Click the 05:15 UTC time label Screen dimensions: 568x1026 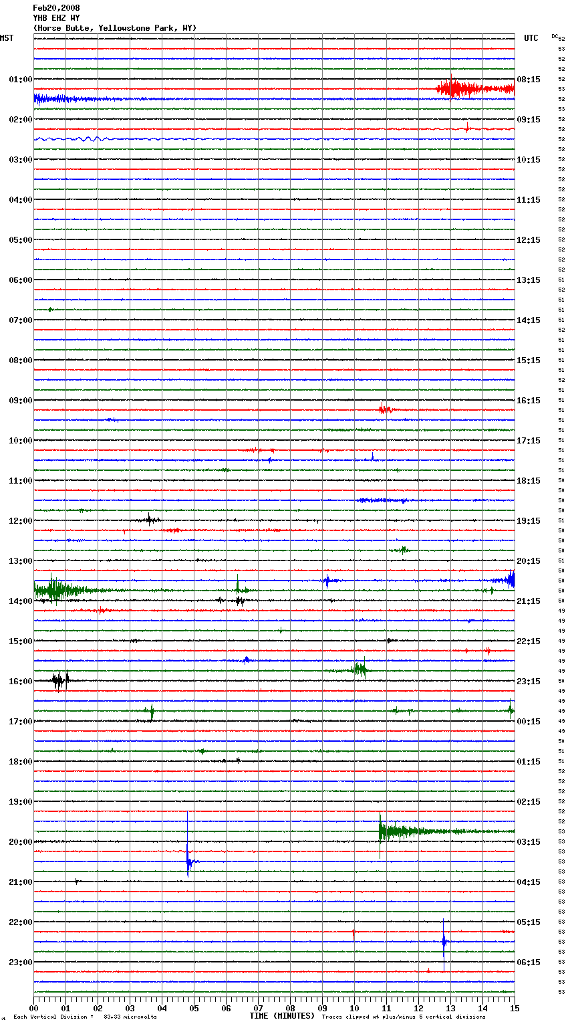[529, 922]
